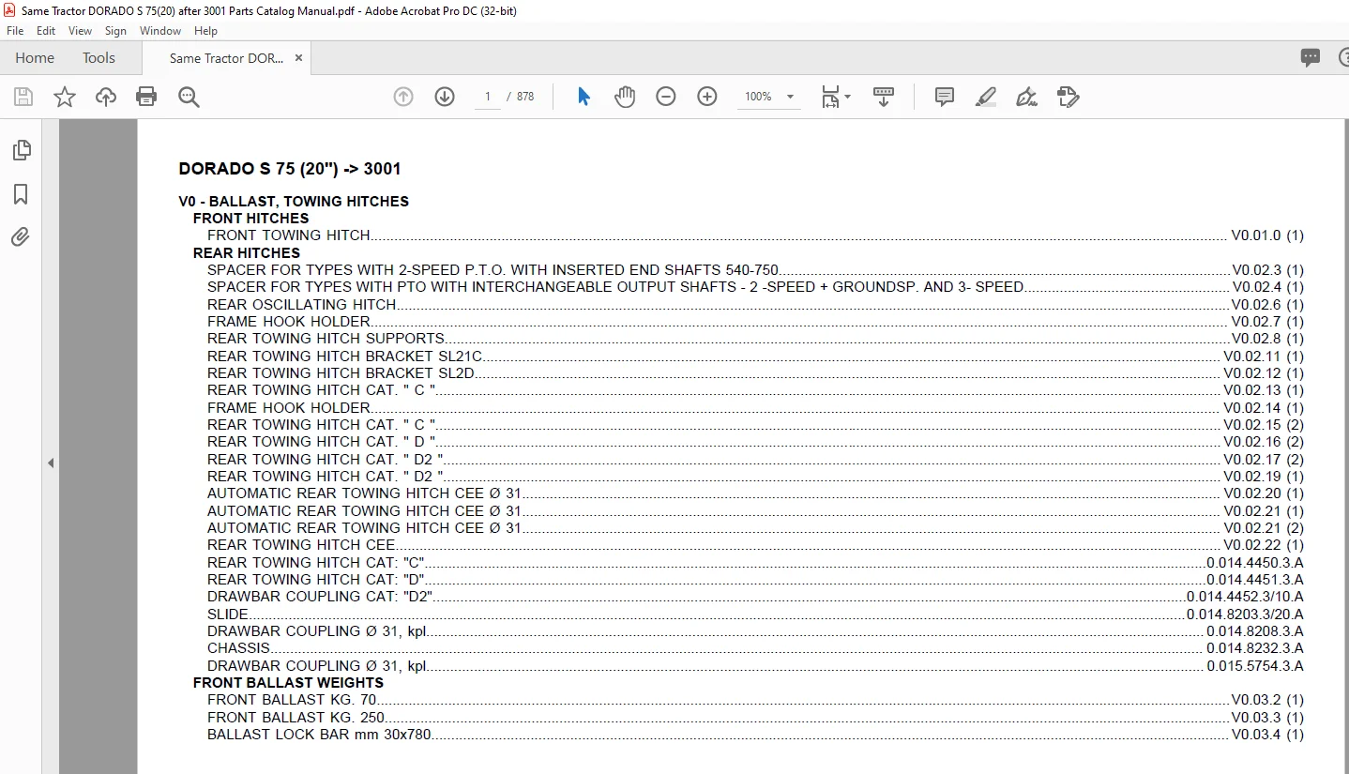The height and width of the screenshot is (774, 1349).
Task: Open the View menu
Action: pyautogui.click(x=81, y=31)
